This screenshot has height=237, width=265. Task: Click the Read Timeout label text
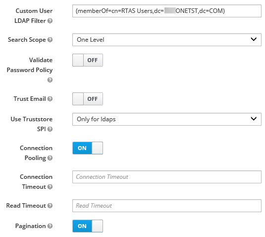coord(26,206)
